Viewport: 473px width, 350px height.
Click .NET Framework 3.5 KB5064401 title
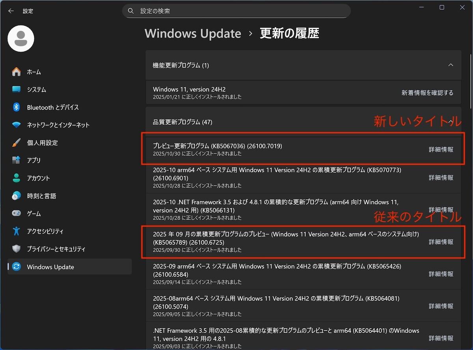tap(286, 334)
